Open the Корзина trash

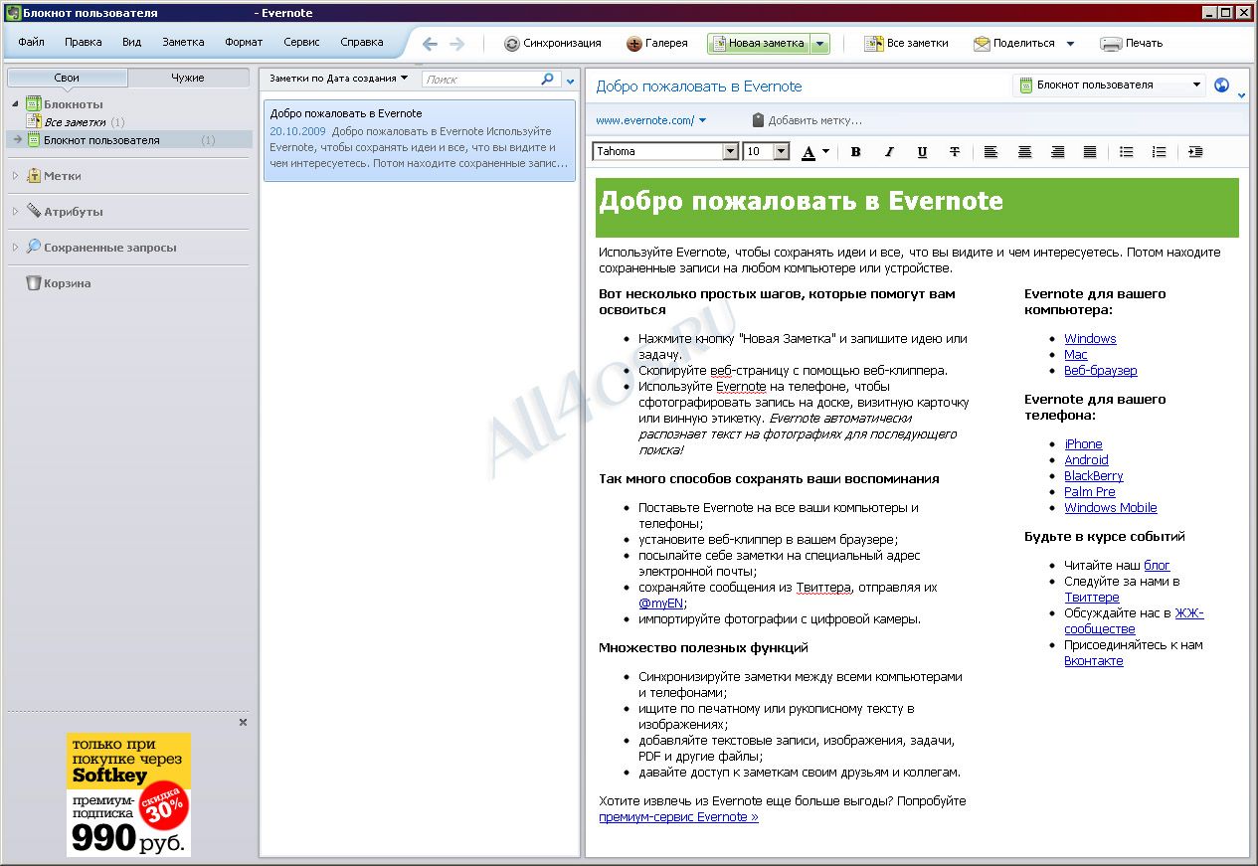[58, 283]
